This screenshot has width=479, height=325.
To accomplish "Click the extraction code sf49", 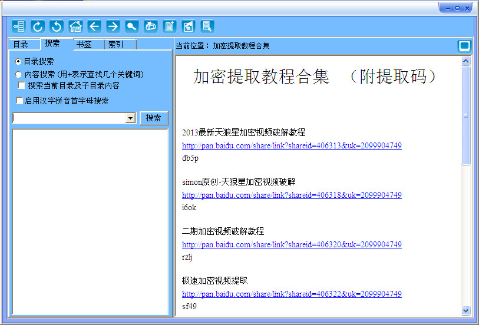I will point(189,306).
